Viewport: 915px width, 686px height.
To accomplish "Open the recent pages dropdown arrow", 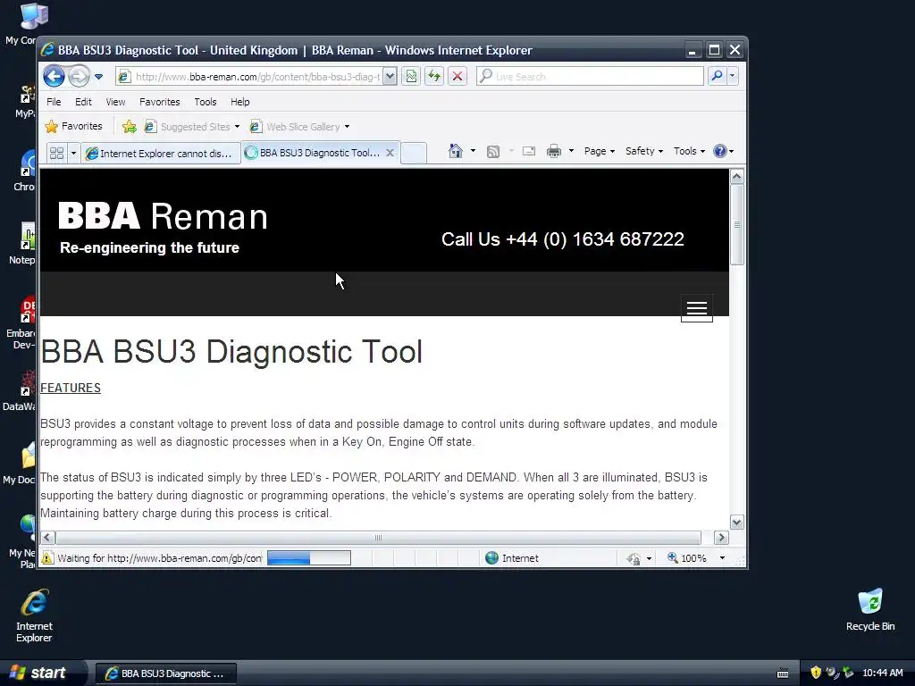I will (x=98, y=77).
